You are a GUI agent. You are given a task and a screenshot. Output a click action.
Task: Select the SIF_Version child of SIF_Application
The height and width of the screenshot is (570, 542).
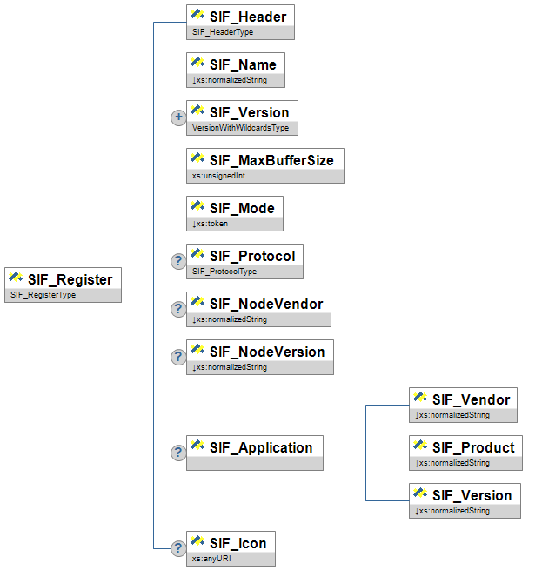pos(472,496)
